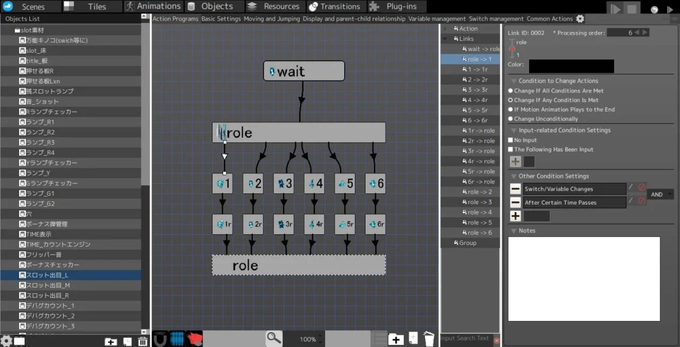Collapse the Links tree node

(x=445, y=39)
